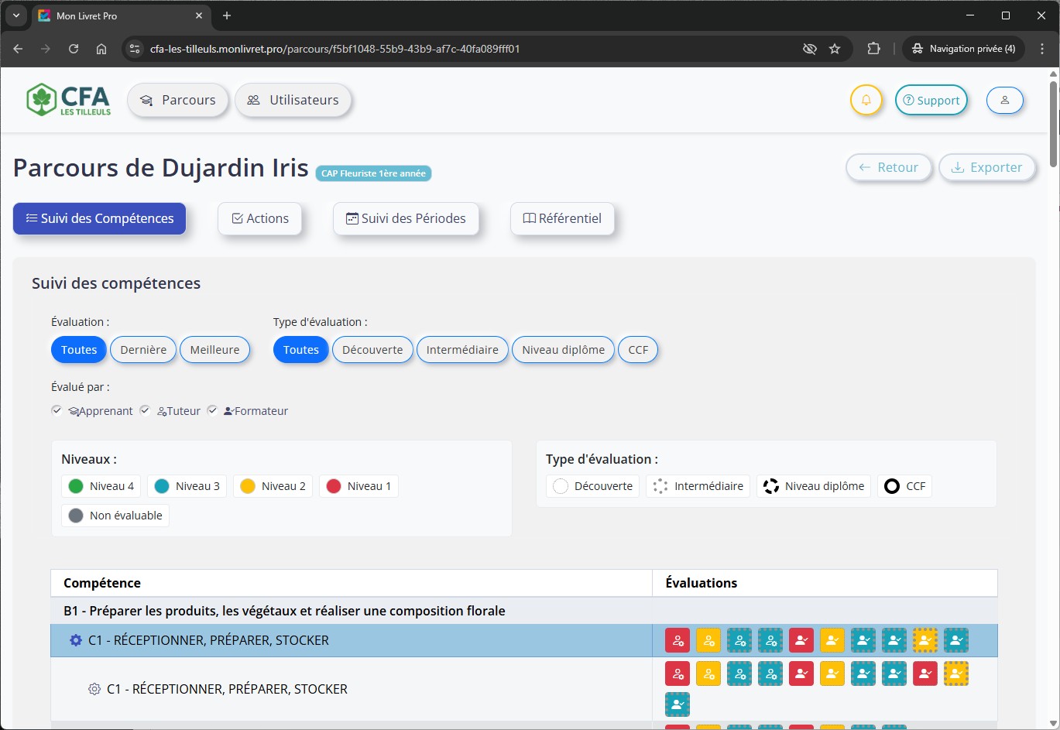Click the CFA Les Tilleuls logo
Screen dimensions: 1060x730
69,100
